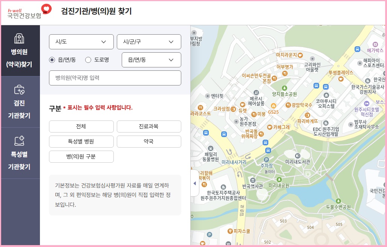387x247 pixels.
Task: Click the 어부명가 restaurant marker
Action: (x=285, y=73)
